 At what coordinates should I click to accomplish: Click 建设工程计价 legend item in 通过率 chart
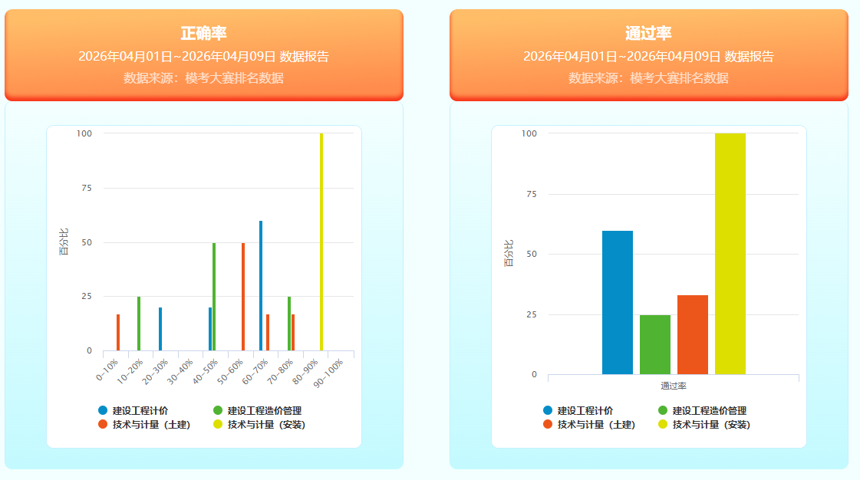(585, 410)
